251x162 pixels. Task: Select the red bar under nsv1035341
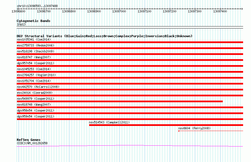click(x=130, y=42)
